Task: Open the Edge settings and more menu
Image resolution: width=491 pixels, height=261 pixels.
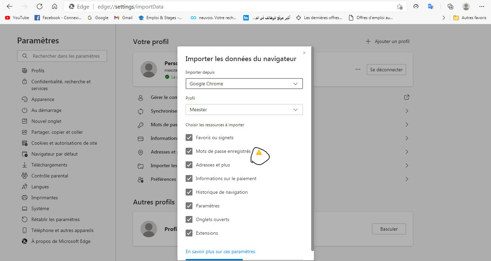Action: (482, 6)
